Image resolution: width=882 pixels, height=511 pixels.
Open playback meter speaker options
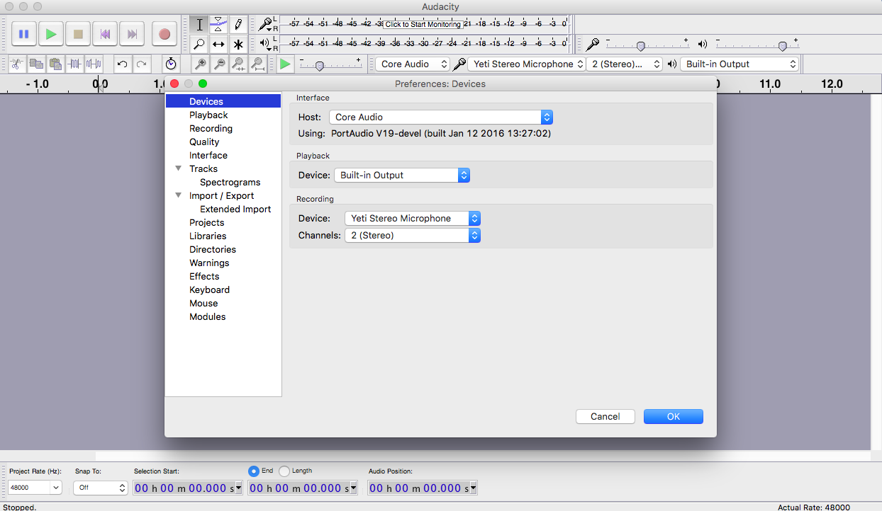click(267, 44)
